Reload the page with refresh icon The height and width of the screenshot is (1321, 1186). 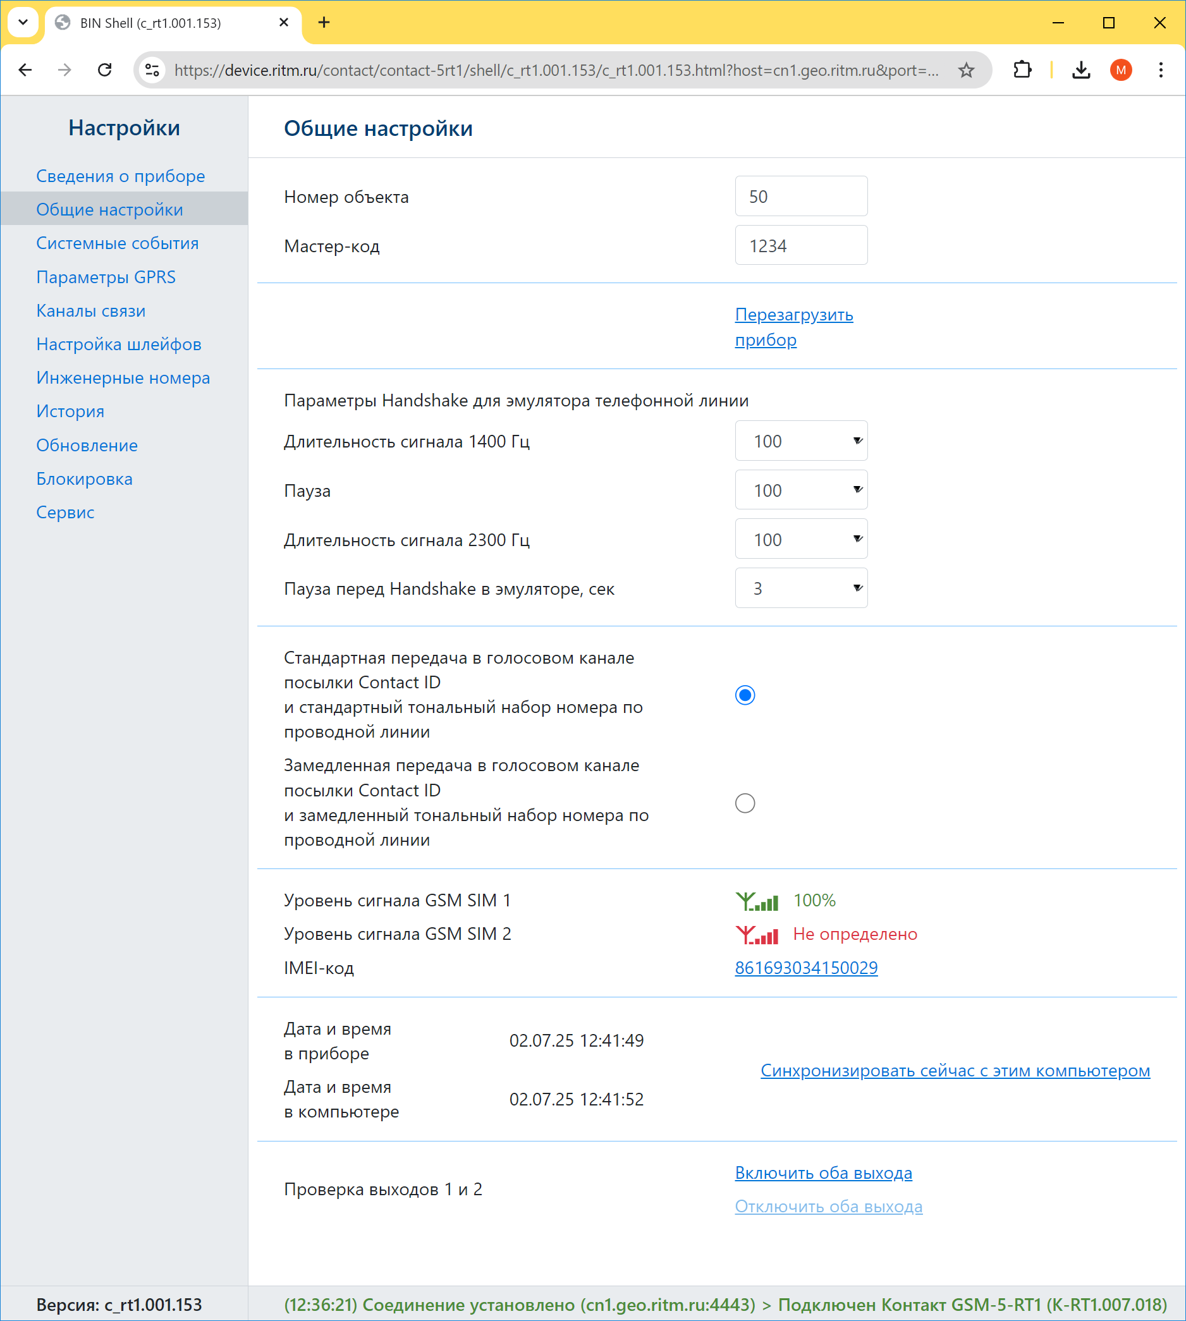104,70
